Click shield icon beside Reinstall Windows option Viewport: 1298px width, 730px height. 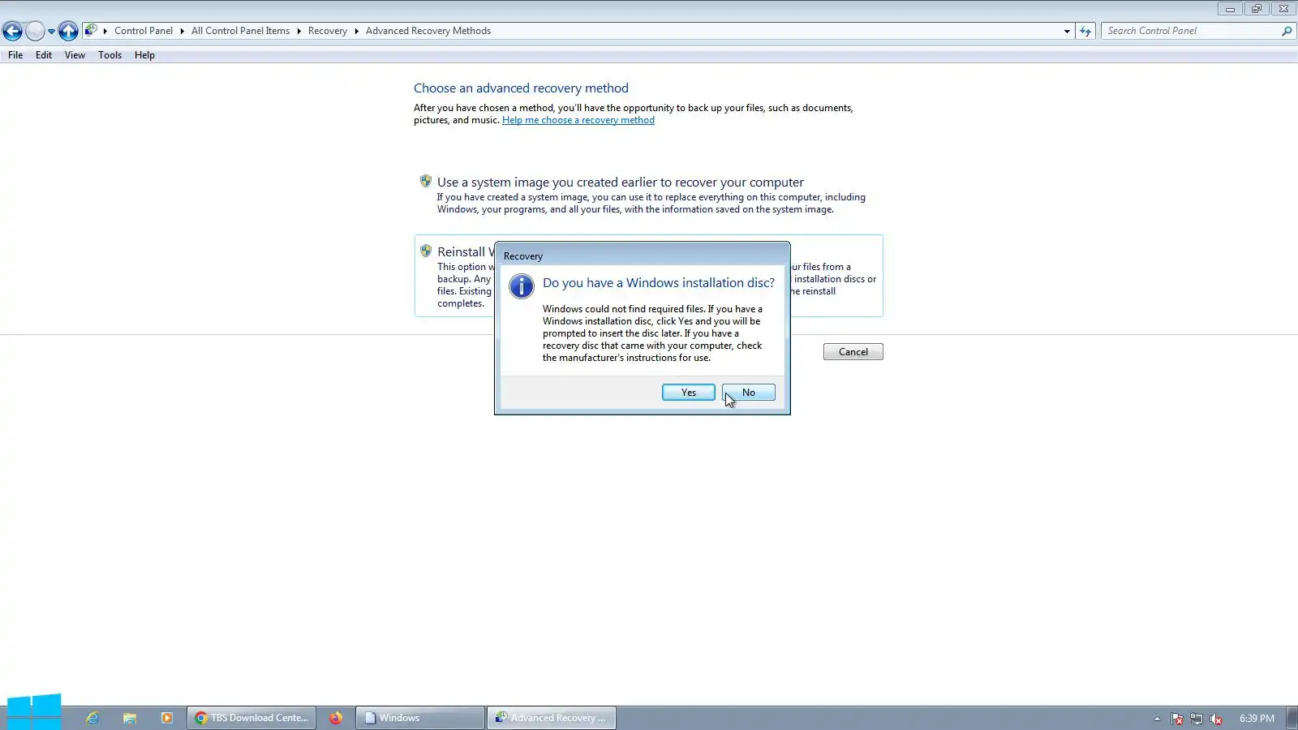coord(426,251)
